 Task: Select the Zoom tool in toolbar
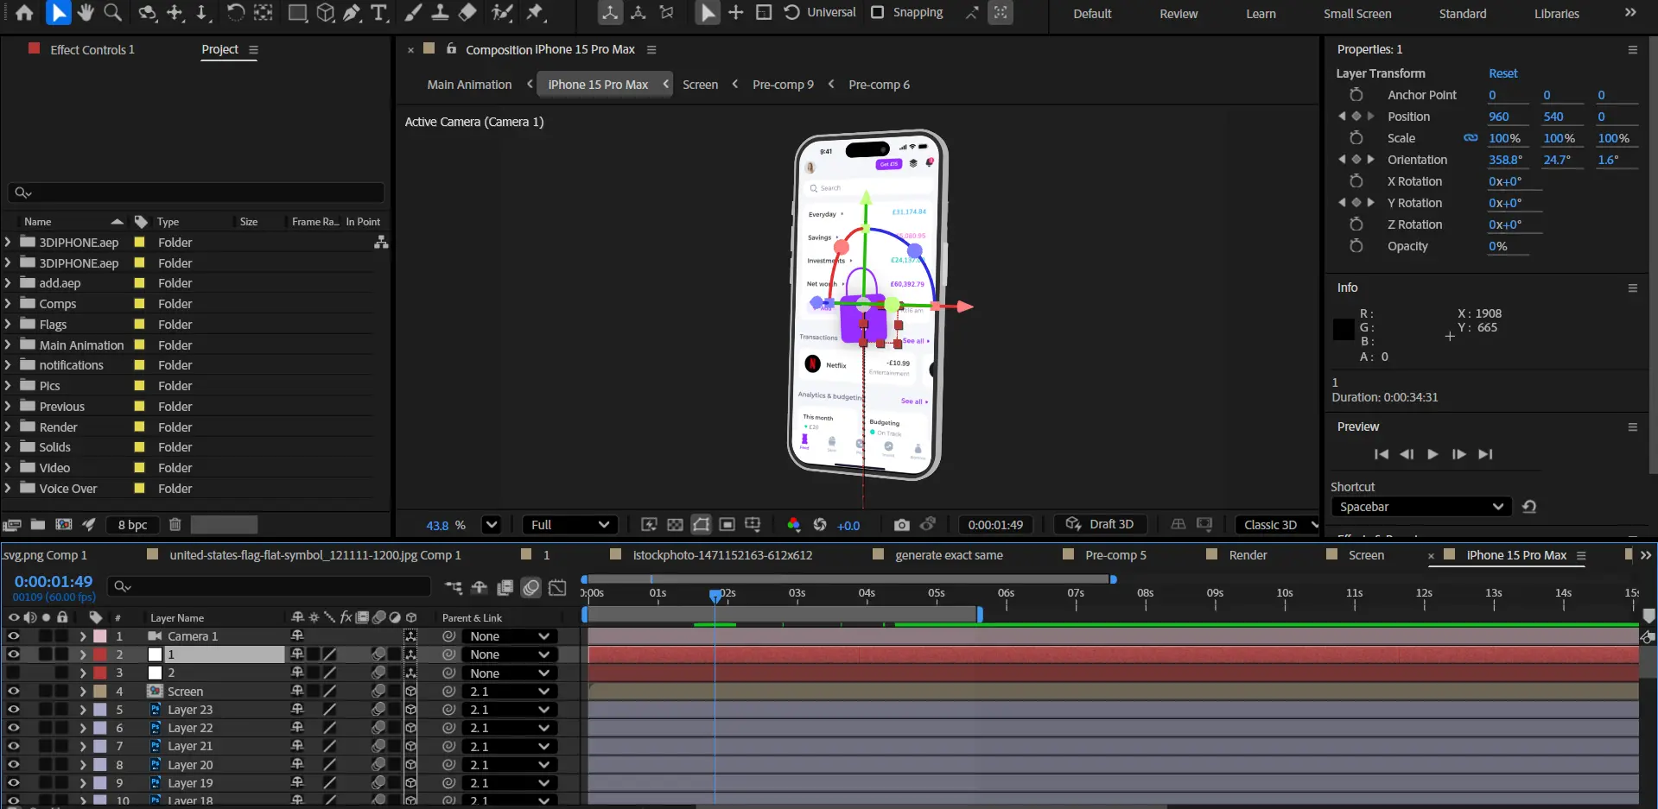112,13
